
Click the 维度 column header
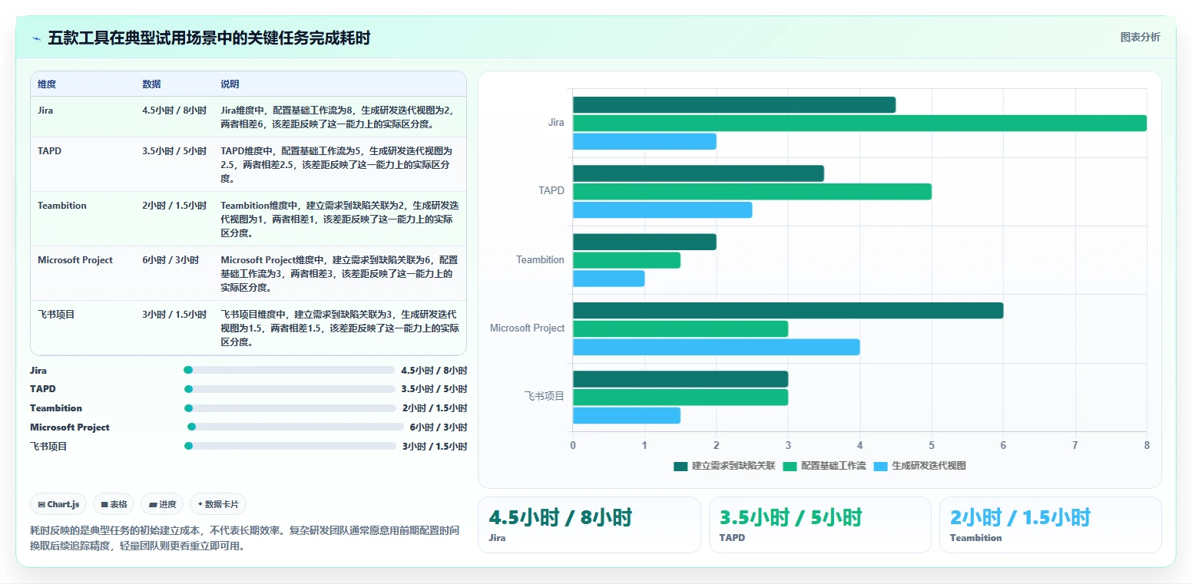point(47,84)
